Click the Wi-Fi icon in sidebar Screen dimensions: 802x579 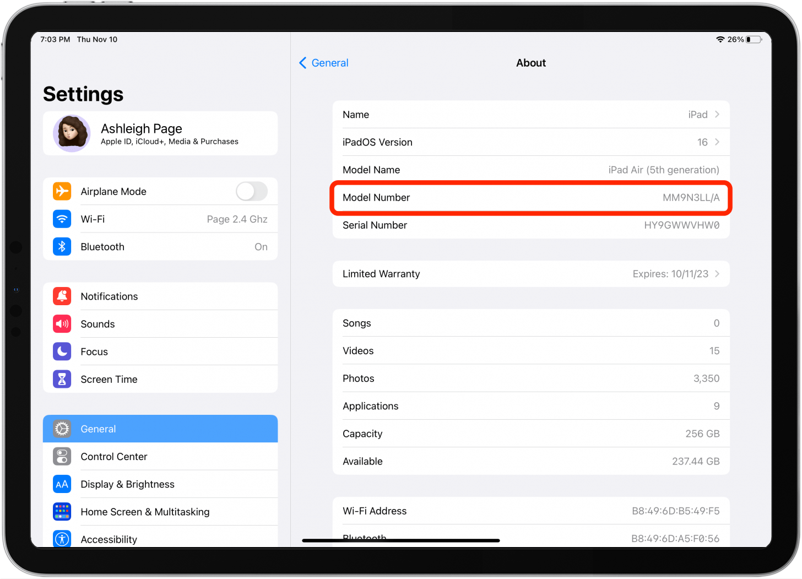coord(62,219)
